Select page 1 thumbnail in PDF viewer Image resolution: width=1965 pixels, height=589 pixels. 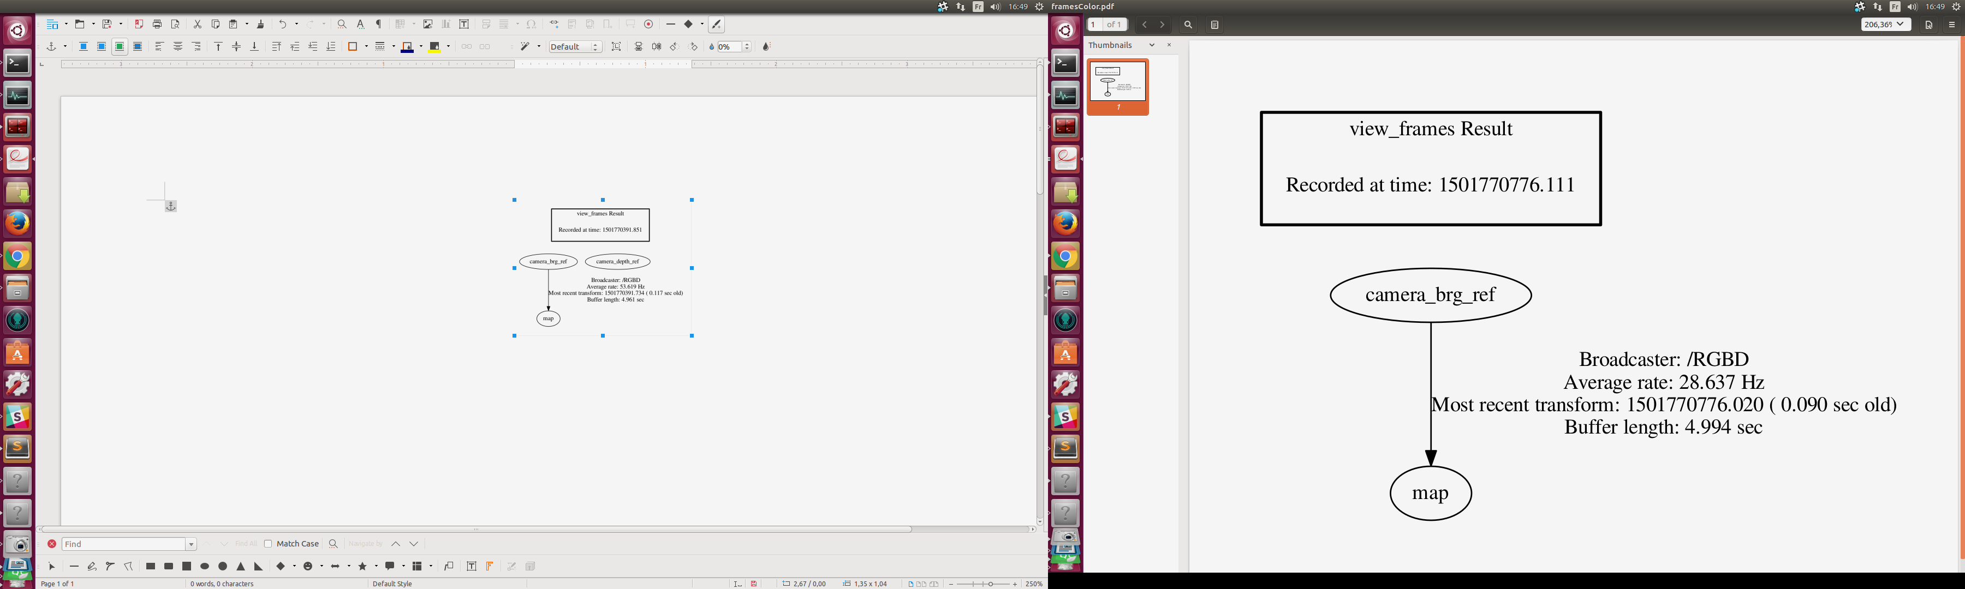click(x=1117, y=87)
